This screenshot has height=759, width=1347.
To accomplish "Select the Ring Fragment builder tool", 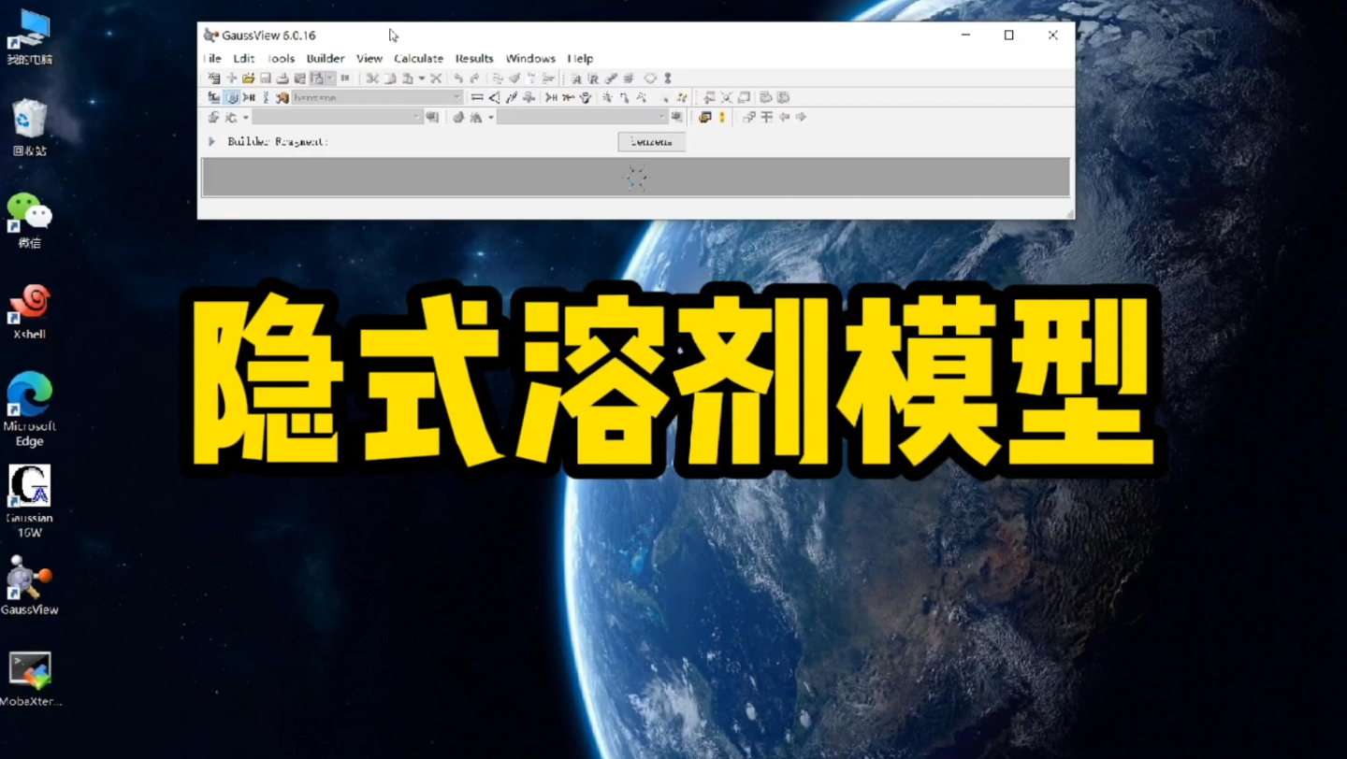I will pos(232,97).
